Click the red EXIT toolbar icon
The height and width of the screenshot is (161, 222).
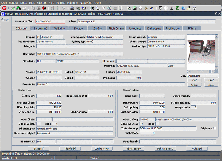coord(4,8)
